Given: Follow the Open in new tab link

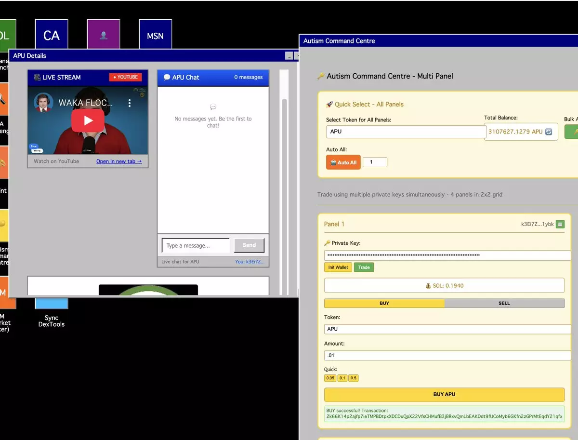Looking at the screenshot, I should tap(119, 161).
